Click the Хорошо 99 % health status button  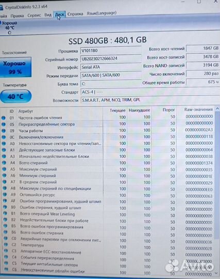[x=15, y=67]
